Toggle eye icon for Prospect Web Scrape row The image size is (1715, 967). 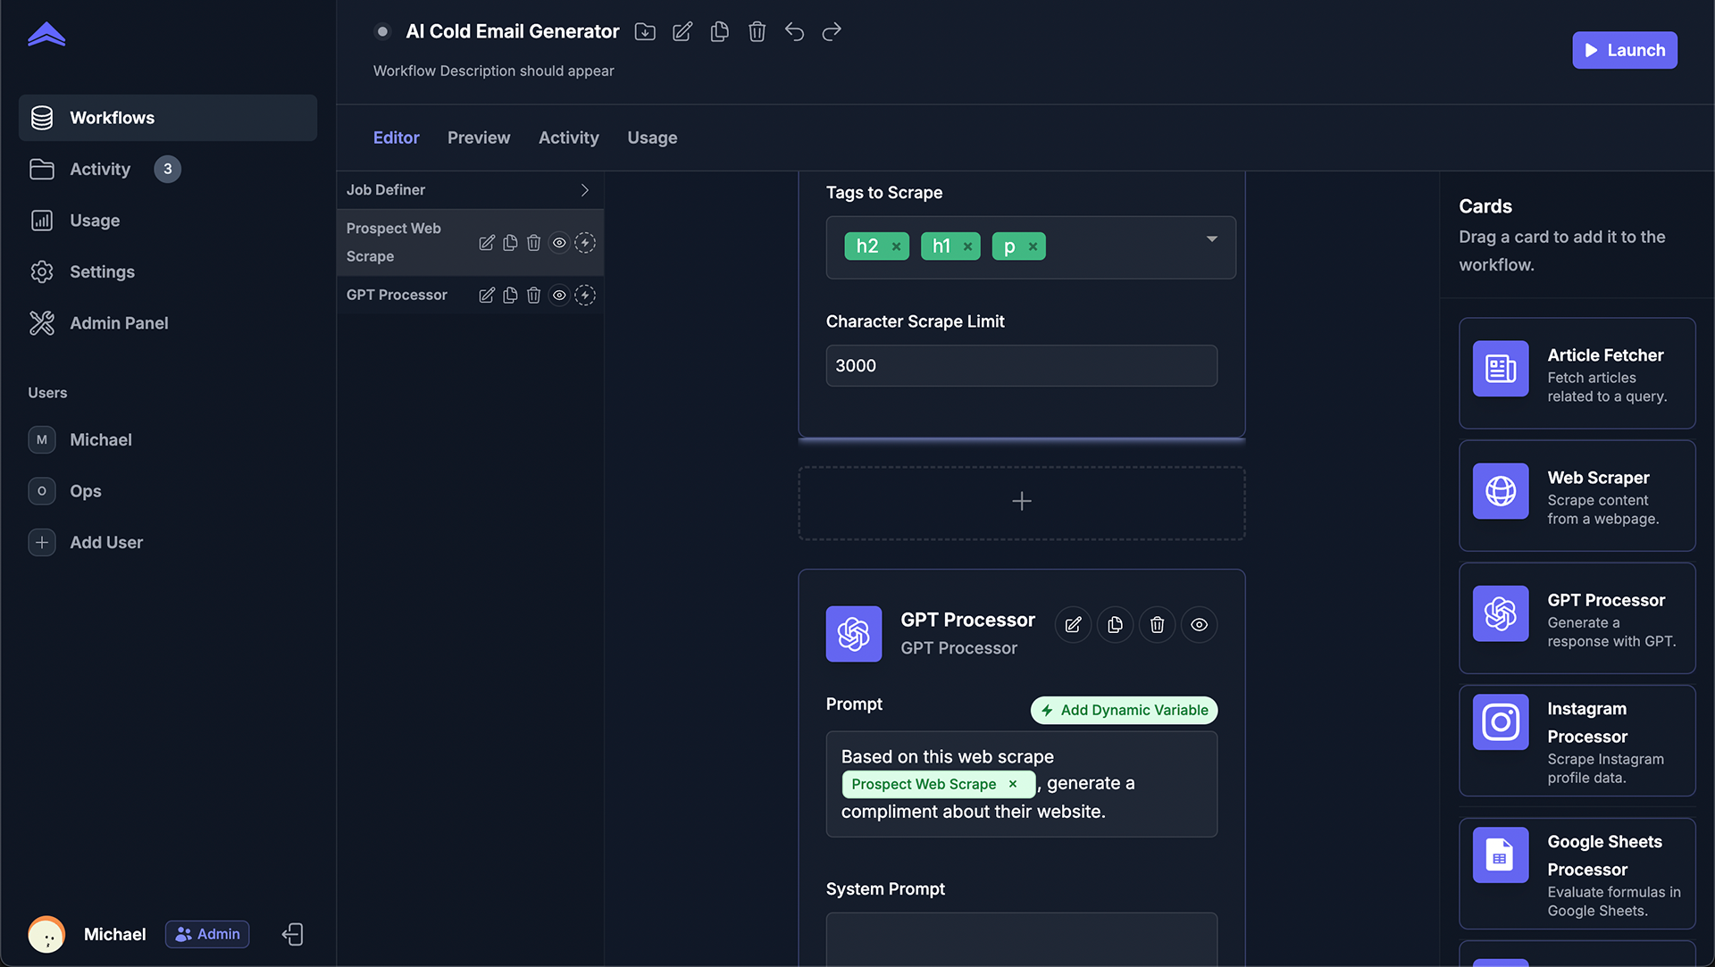coord(559,243)
